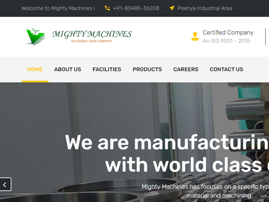
Task: Click the Certified Company heading
Action: [228, 32]
